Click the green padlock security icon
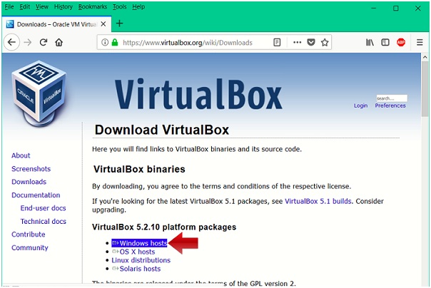Viewport: 431px width, 288px height. coord(115,42)
